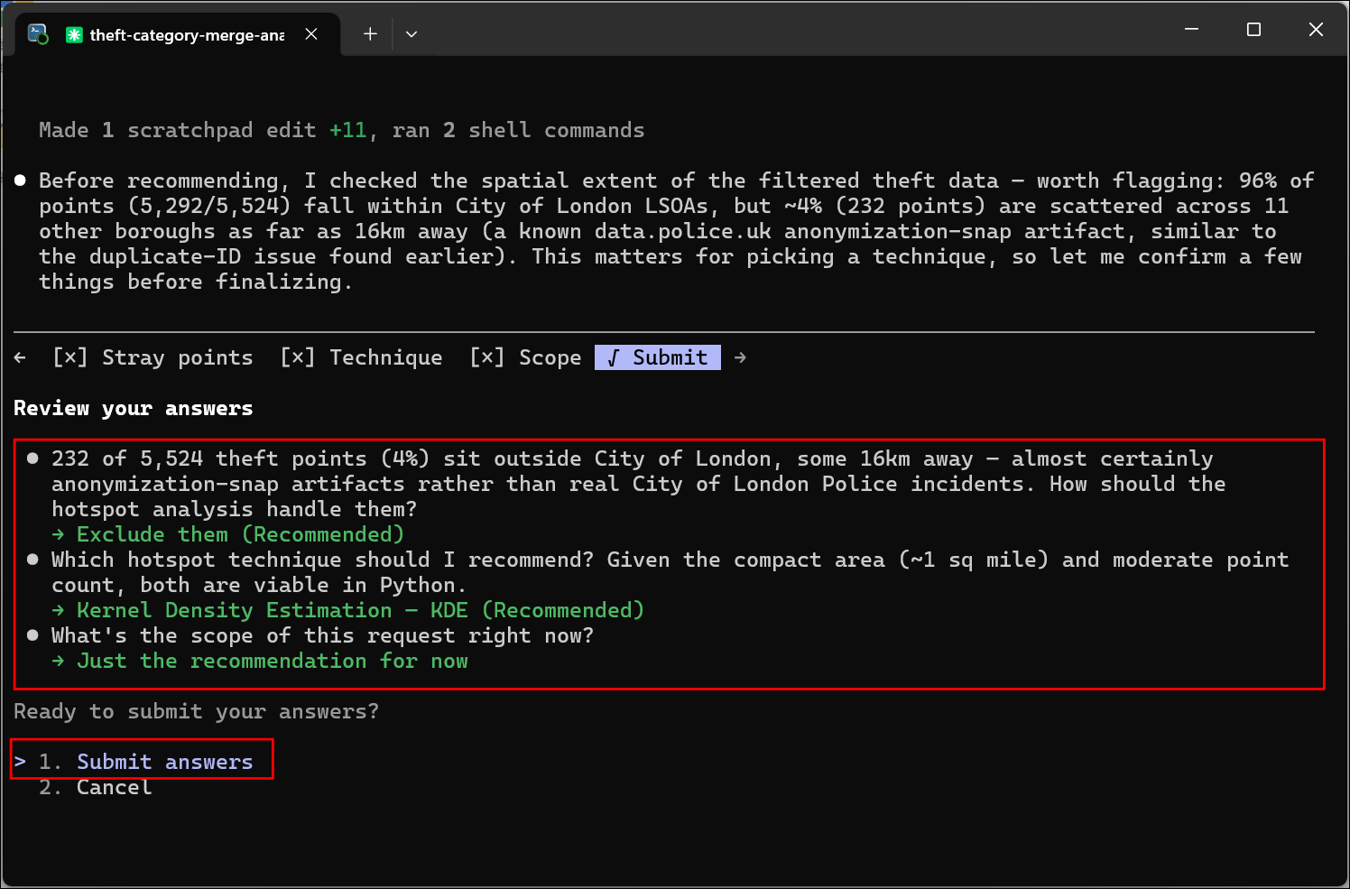
Task: Click the 'Kernel Density Estimation – KDE (Recommended)' answer
Action: click(360, 610)
